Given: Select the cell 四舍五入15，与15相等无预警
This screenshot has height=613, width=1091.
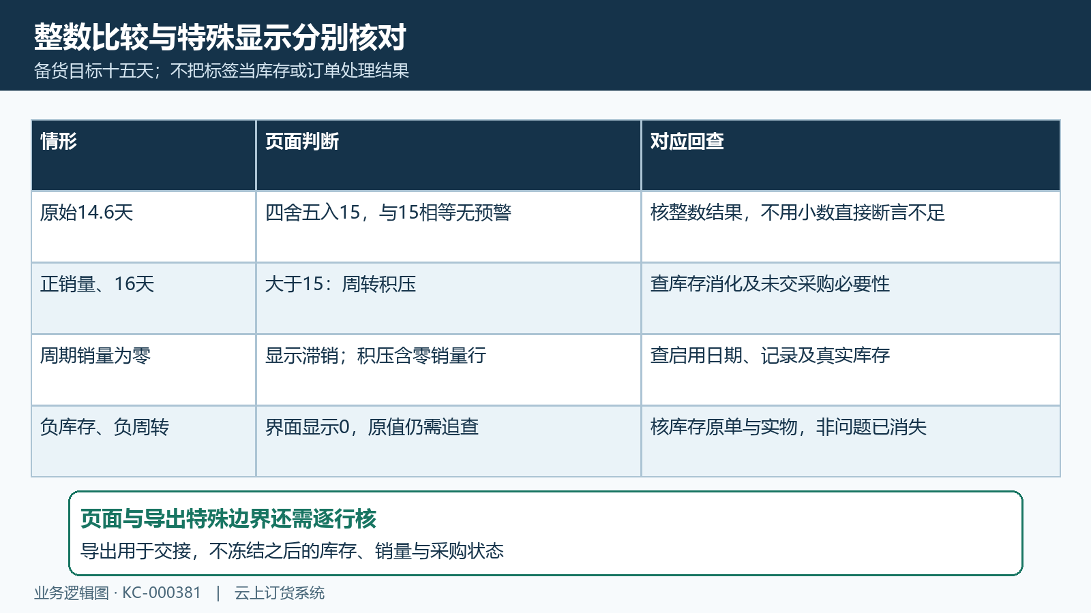Looking at the screenshot, I should 449,227.
